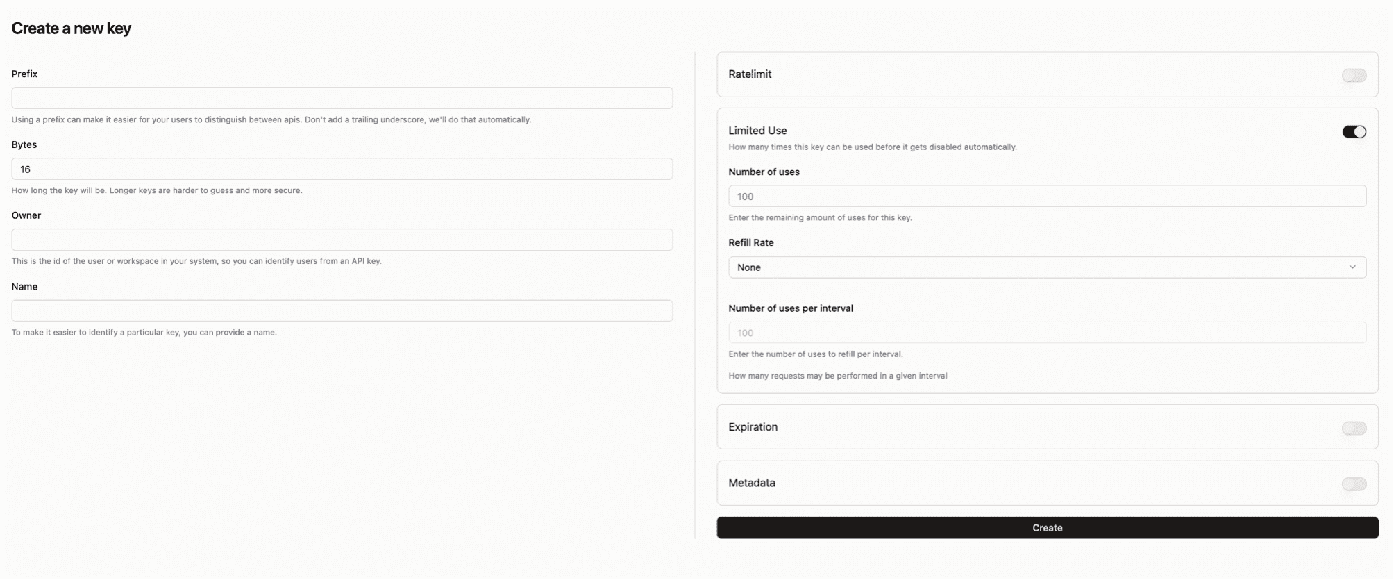Click the Create a new key heading
The height and width of the screenshot is (580, 1394).
pyautogui.click(x=71, y=28)
